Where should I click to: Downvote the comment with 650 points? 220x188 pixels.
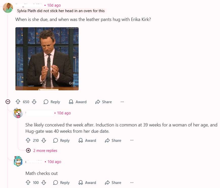[34, 102]
